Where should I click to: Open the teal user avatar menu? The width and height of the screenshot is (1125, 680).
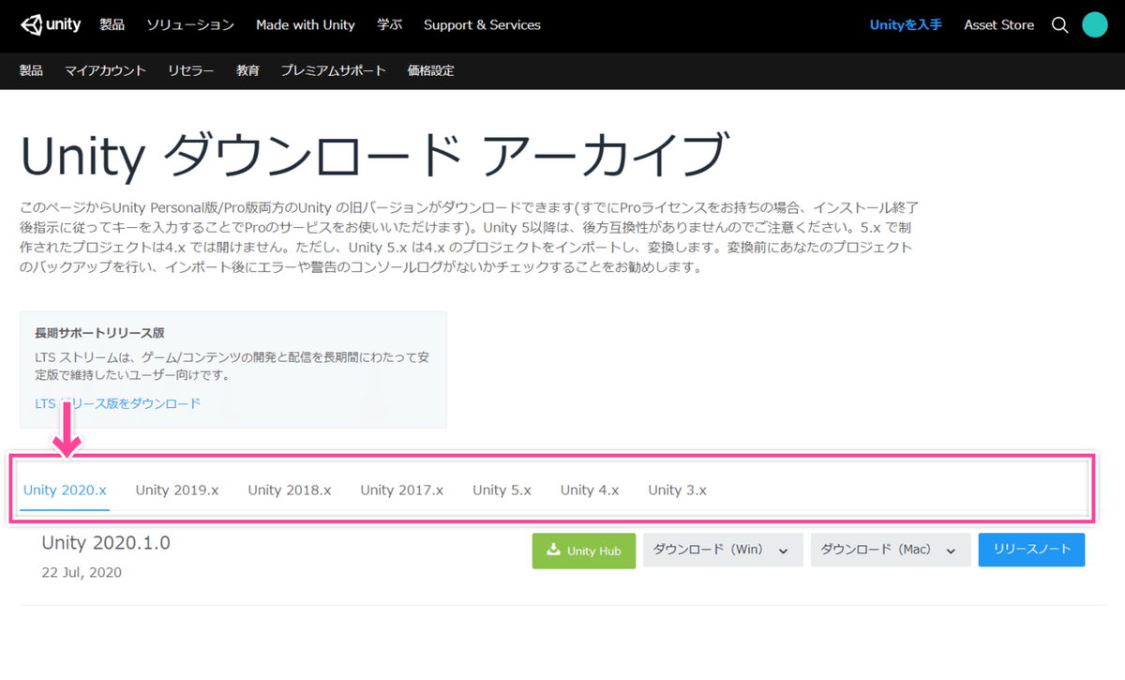pyautogui.click(x=1094, y=25)
